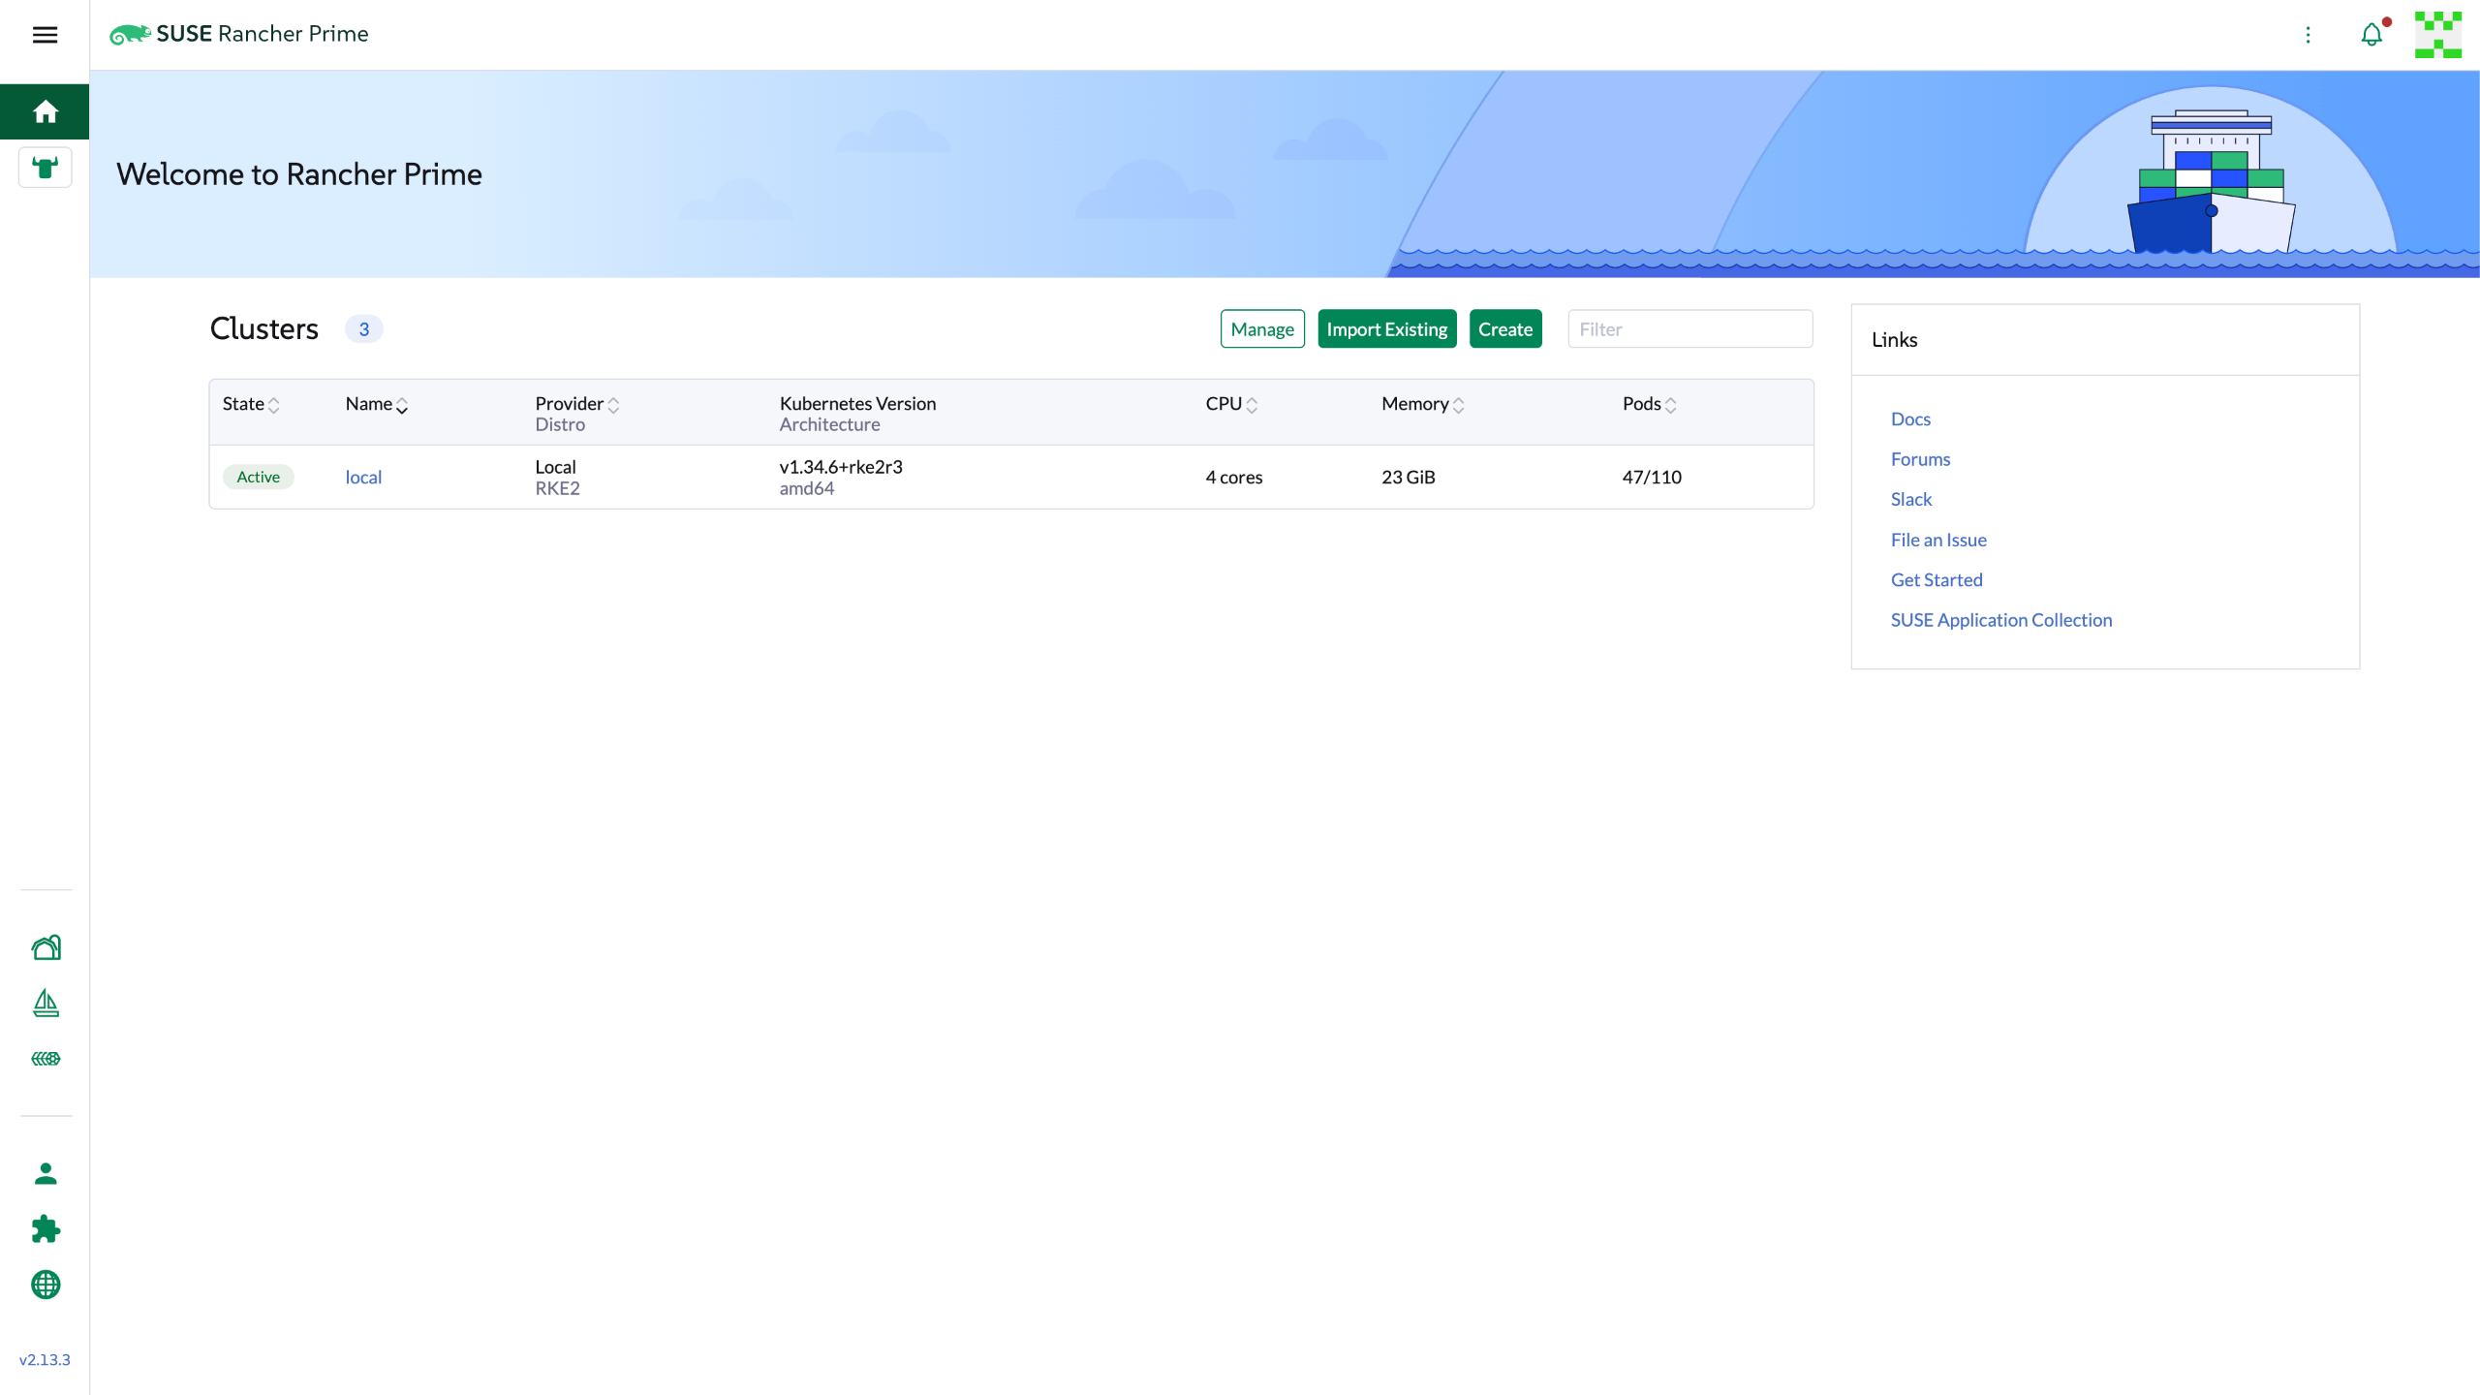Open Users & Authentication person icon
This screenshot has width=2480, height=1395.
(x=46, y=1173)
